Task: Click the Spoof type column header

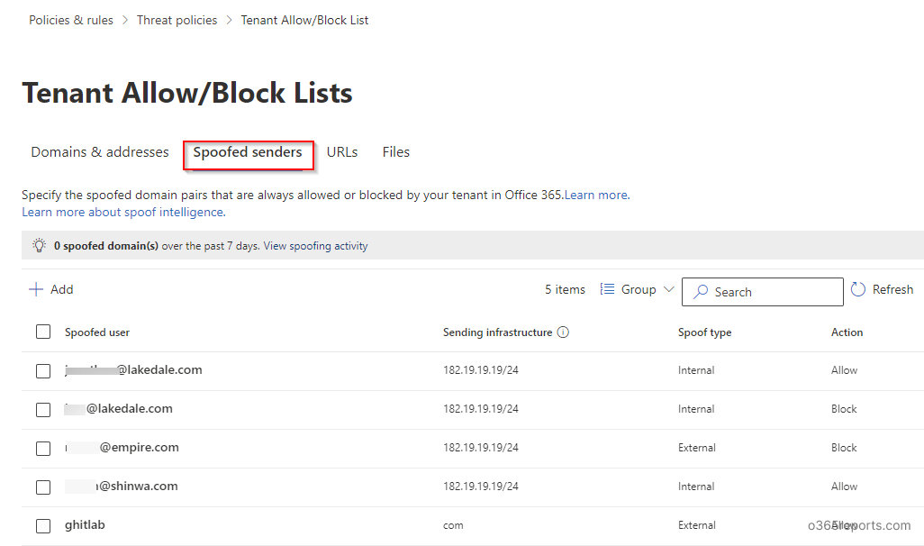Action: (x=705, y=332)
